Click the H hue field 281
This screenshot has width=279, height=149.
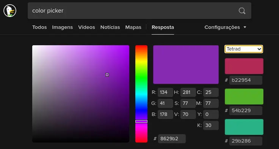(x=188, y=92)
